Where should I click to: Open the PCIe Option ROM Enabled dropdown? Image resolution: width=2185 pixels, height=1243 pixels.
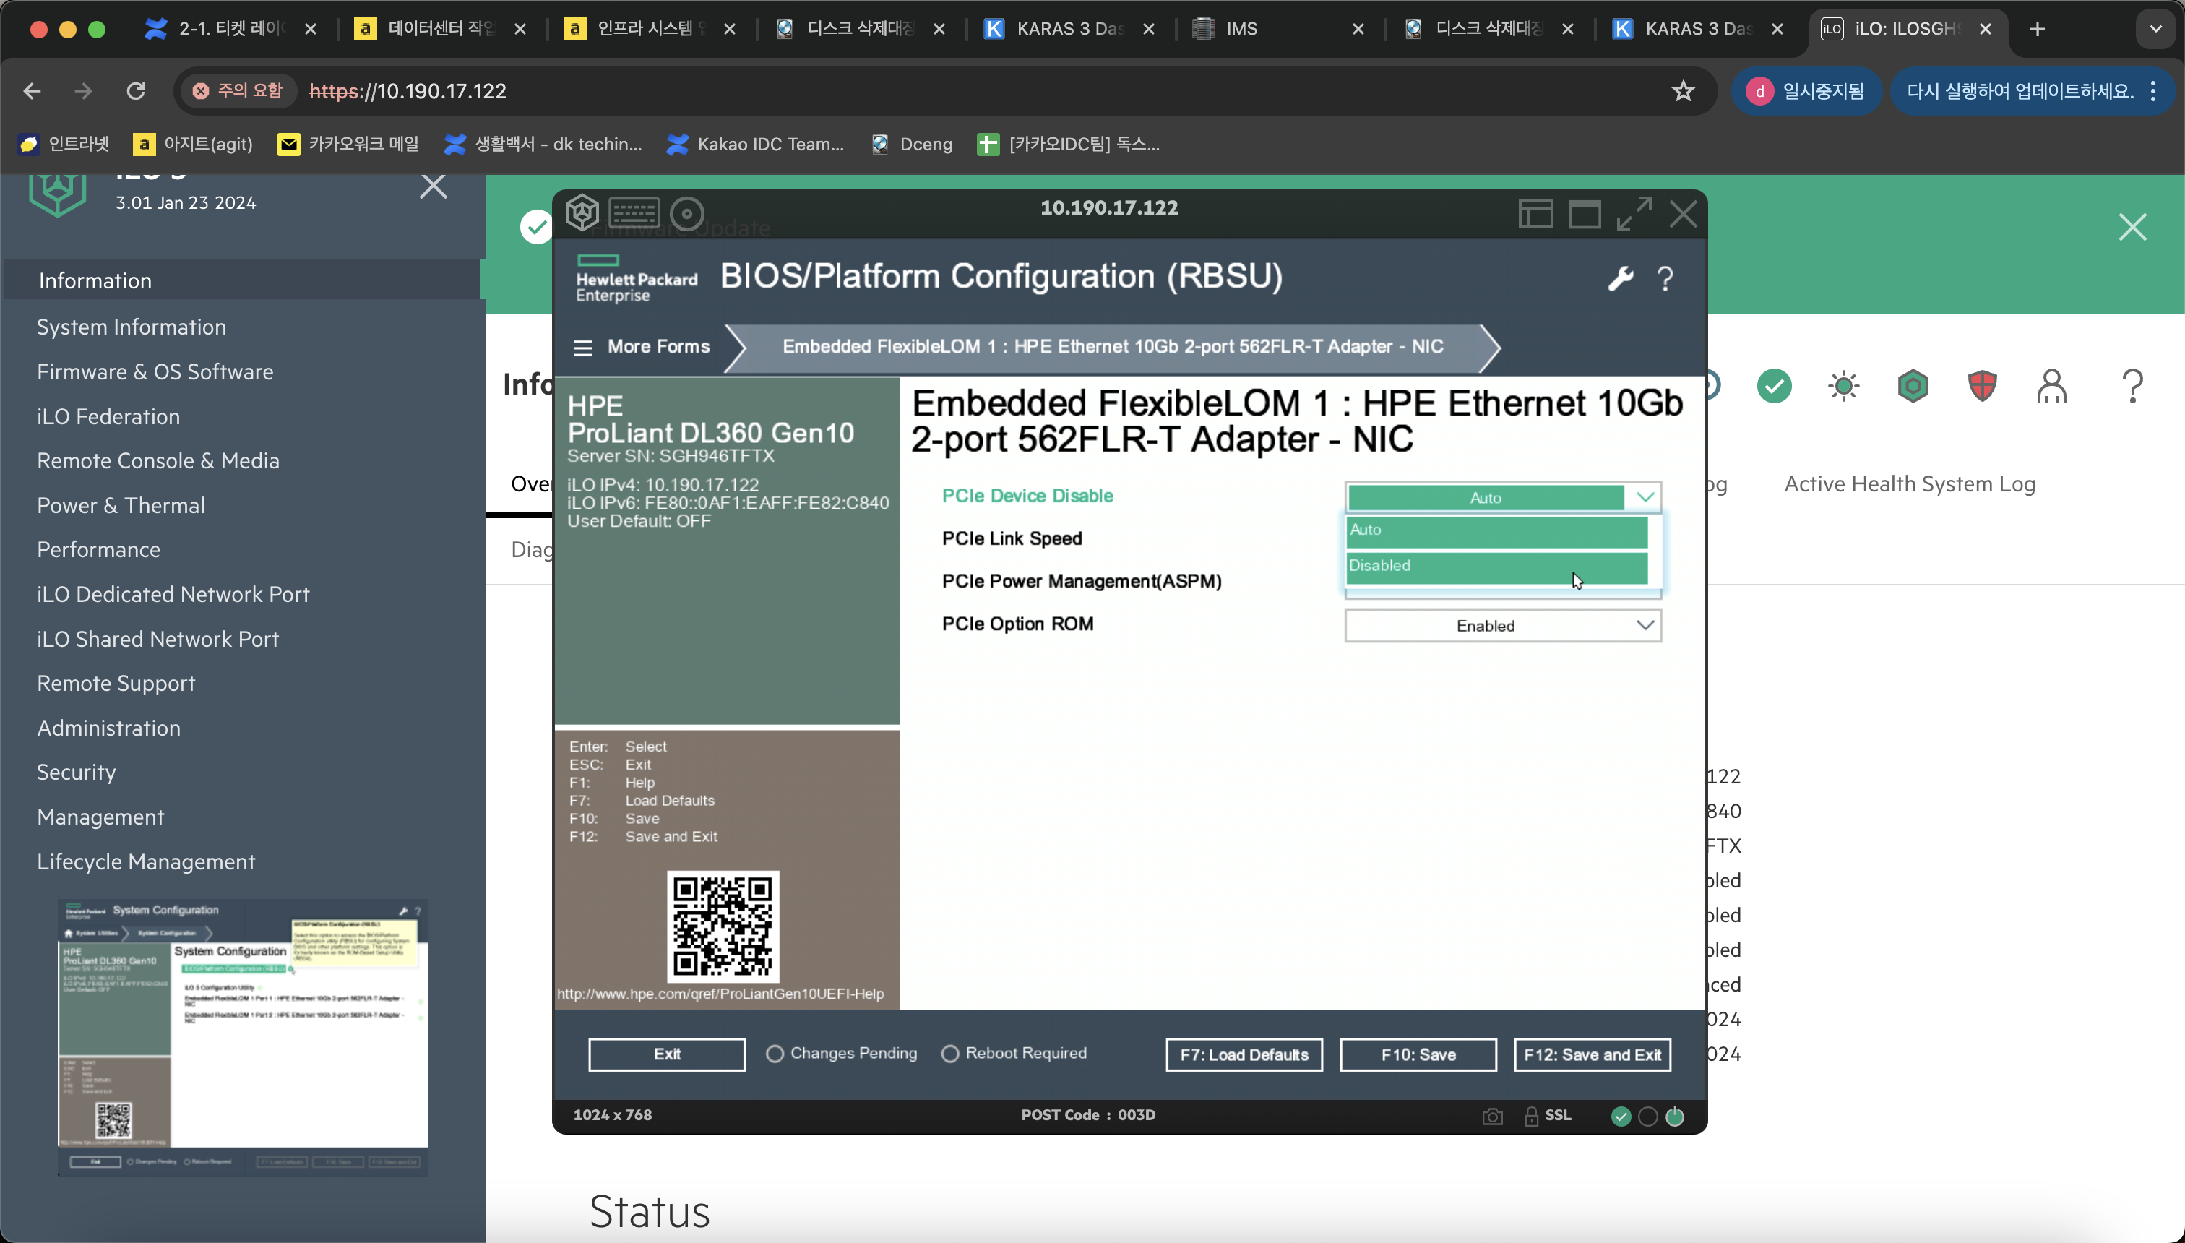click(x=1503, y=626)
